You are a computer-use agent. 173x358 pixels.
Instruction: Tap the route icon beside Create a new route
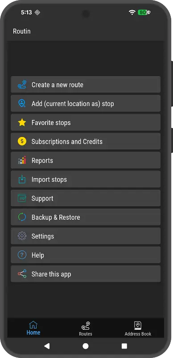(x=22, y=85)
